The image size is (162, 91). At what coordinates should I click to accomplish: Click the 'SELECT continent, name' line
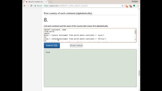pyautogui.click(x=55, y=30)
